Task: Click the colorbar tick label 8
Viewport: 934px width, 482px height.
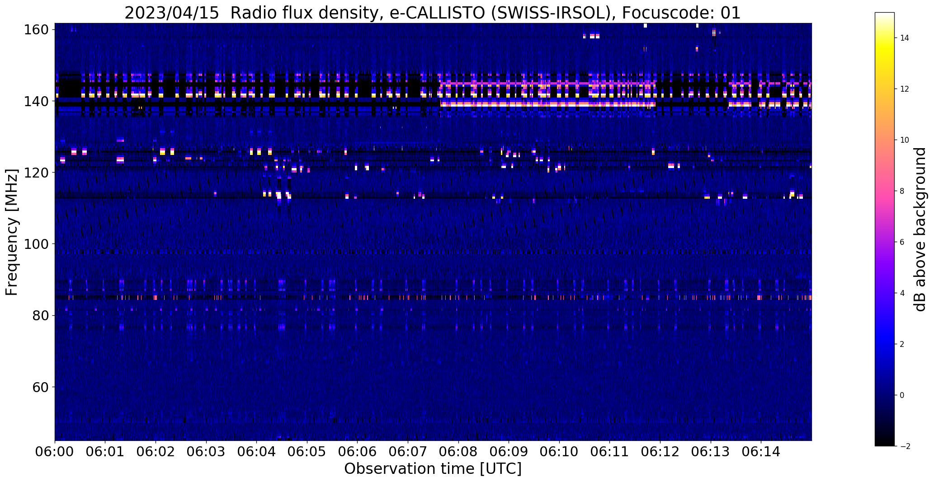Action: tap(902, 191)
